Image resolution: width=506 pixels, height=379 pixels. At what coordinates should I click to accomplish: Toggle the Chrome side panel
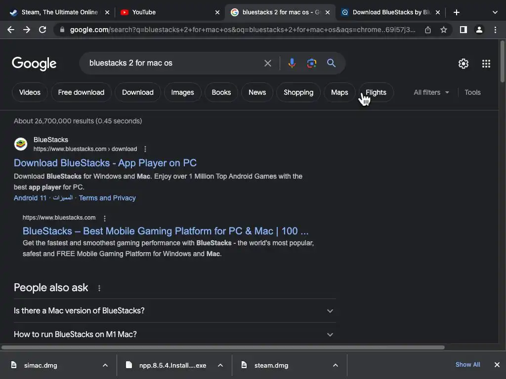463,30
